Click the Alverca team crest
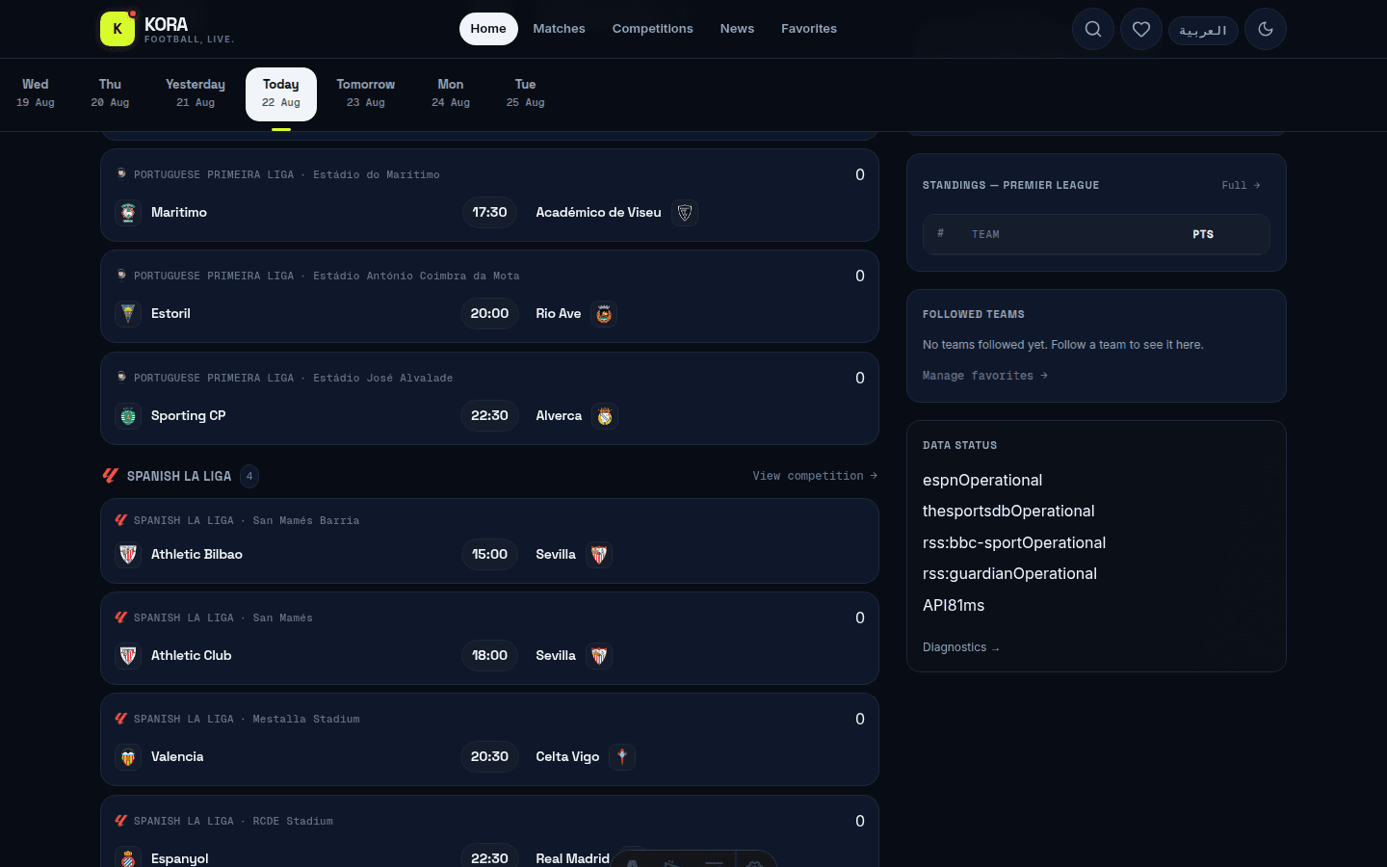Viewport: 1387px width, 867px height. (605, 416)
